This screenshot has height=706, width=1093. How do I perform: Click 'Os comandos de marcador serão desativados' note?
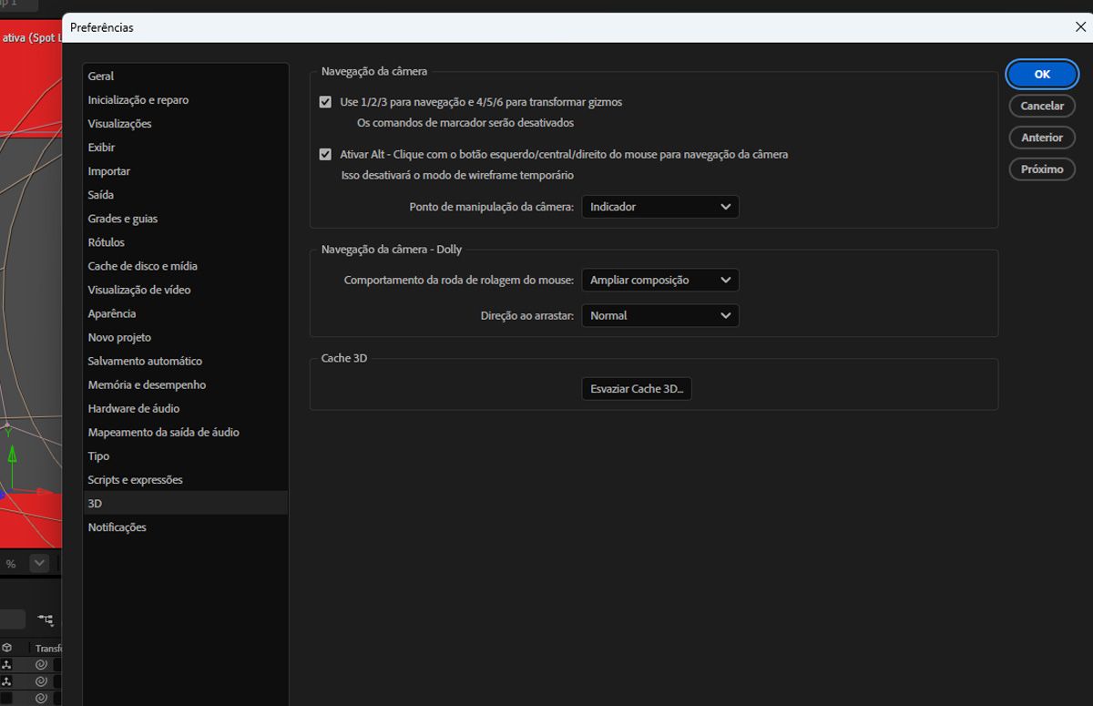pos(465,122)
